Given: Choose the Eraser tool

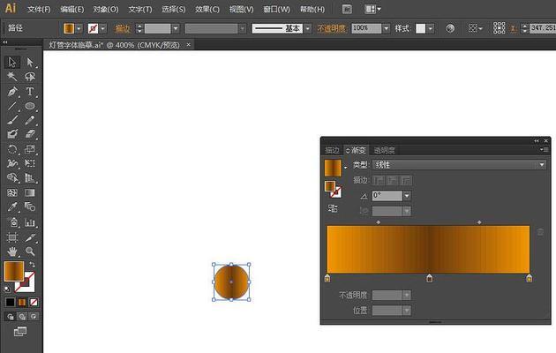Looking at the screenshot, I should click(30, 134).
